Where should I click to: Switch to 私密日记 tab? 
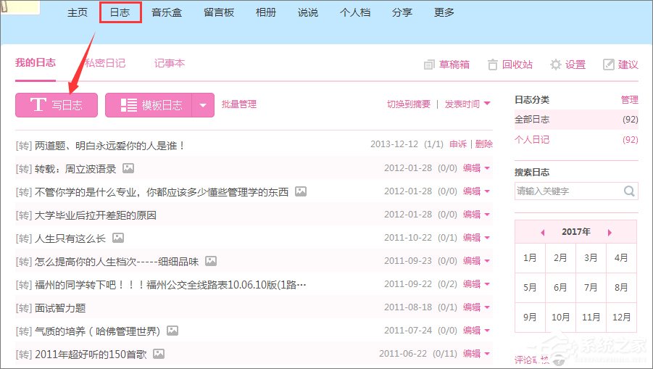(105, 63)
